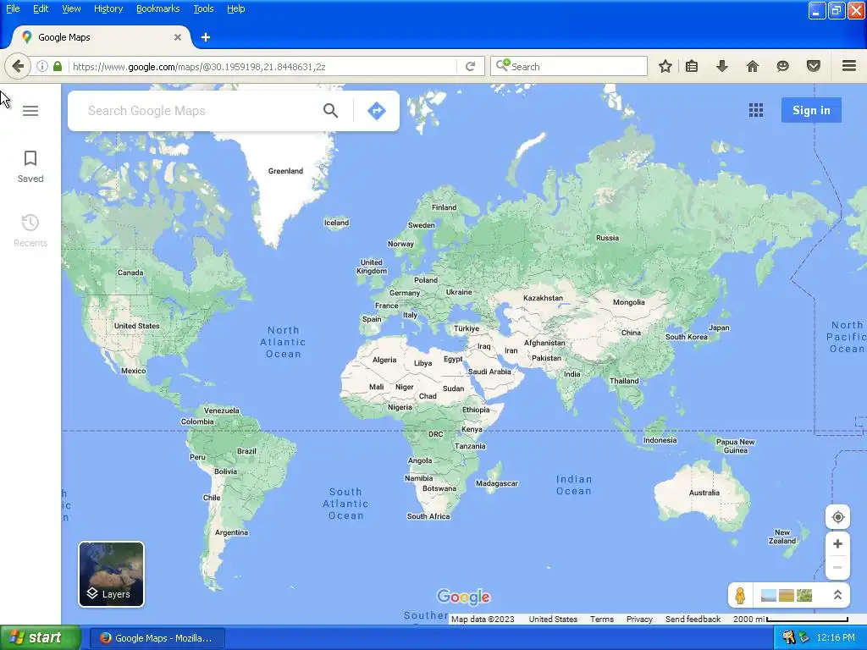Viewport: 867px width, 650px height.
Task: Click the United States map label
Action: pyautogui.click(x=136, y=326)
